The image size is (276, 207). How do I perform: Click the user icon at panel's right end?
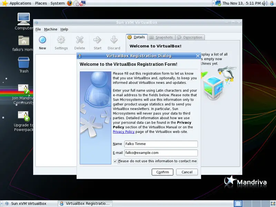(272, 3)
